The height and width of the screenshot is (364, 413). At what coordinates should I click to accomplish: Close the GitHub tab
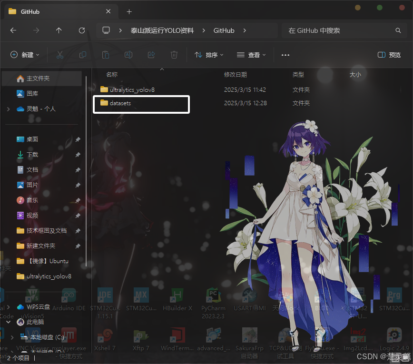pyautogui.click(x=108, y=11)
